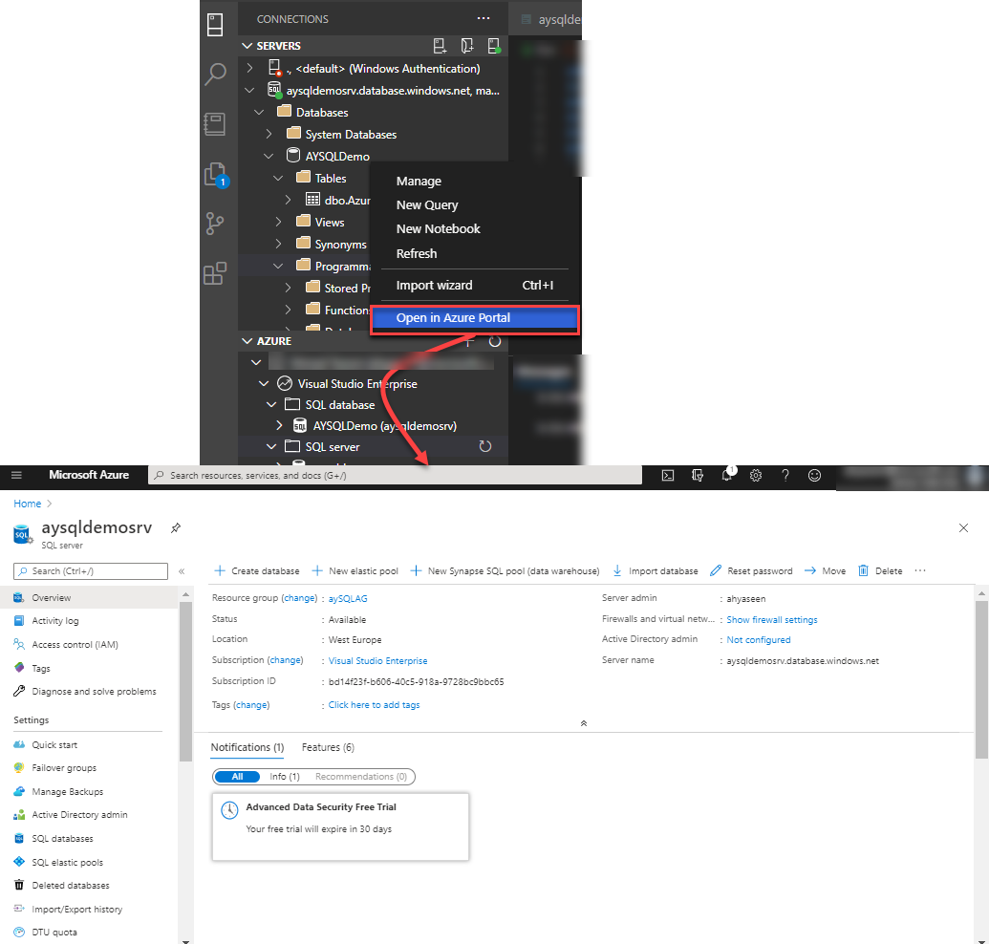
Task: Open the Connections panel more actions ellipsis
Action: (x=484, y=18)
